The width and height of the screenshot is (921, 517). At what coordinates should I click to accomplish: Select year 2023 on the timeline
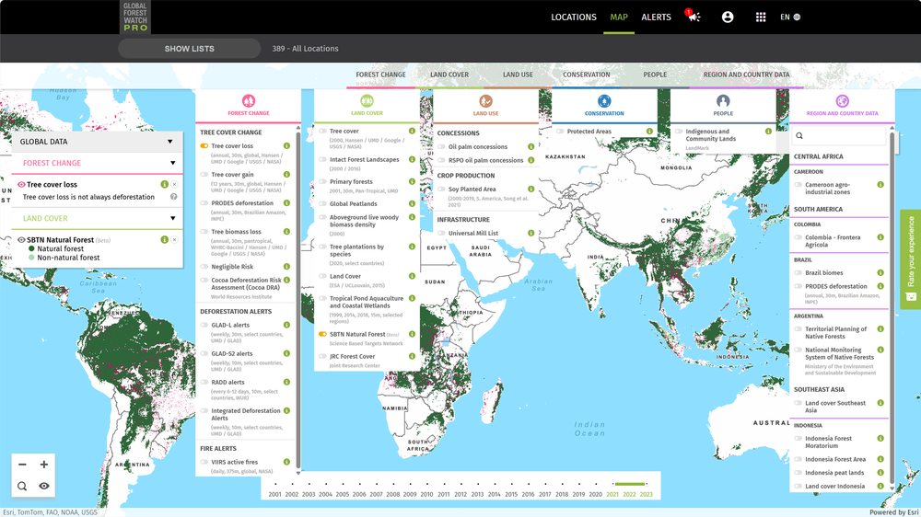647,494
